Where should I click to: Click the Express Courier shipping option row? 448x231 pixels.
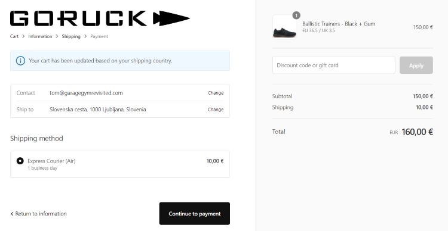coord(120,164)
